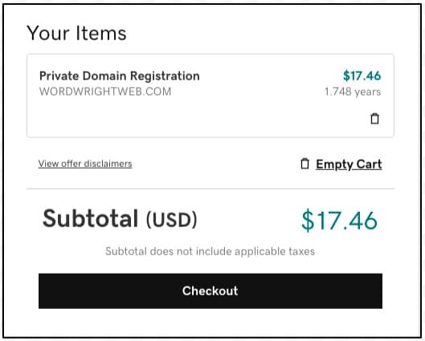
Task: Delete the Private Domain Registration item
Action: point(374,119)
